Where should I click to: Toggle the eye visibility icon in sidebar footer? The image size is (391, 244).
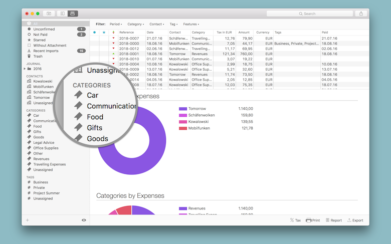84,220
